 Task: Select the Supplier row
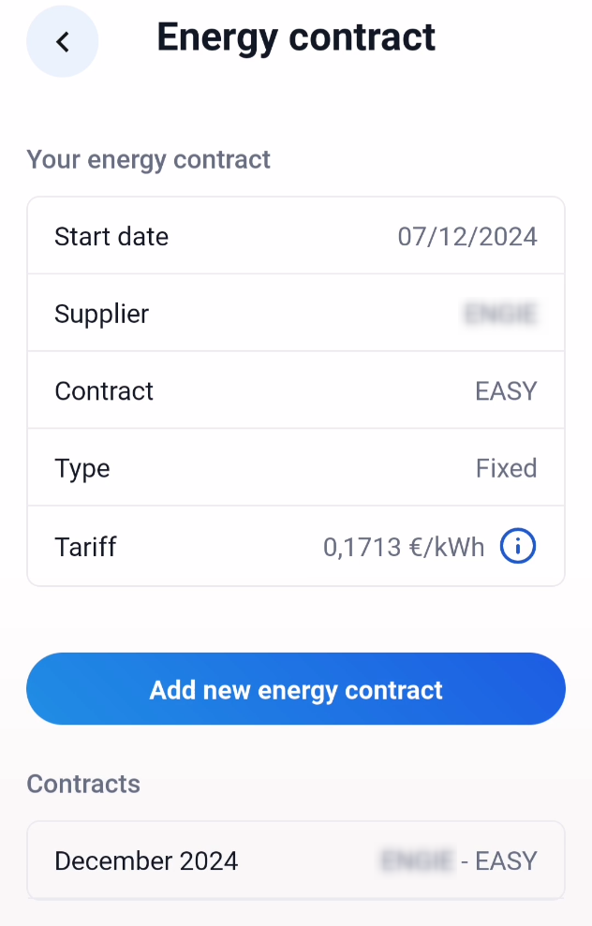(x=296, y=313)
